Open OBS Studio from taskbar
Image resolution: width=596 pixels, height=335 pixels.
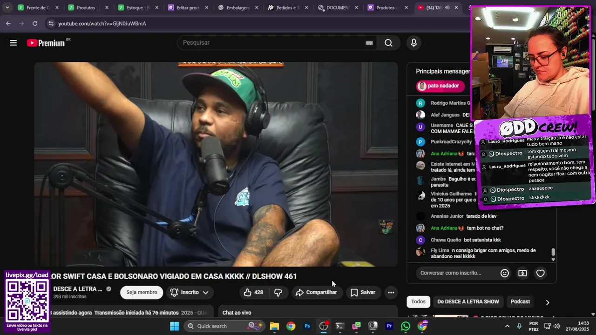(324, 326)
